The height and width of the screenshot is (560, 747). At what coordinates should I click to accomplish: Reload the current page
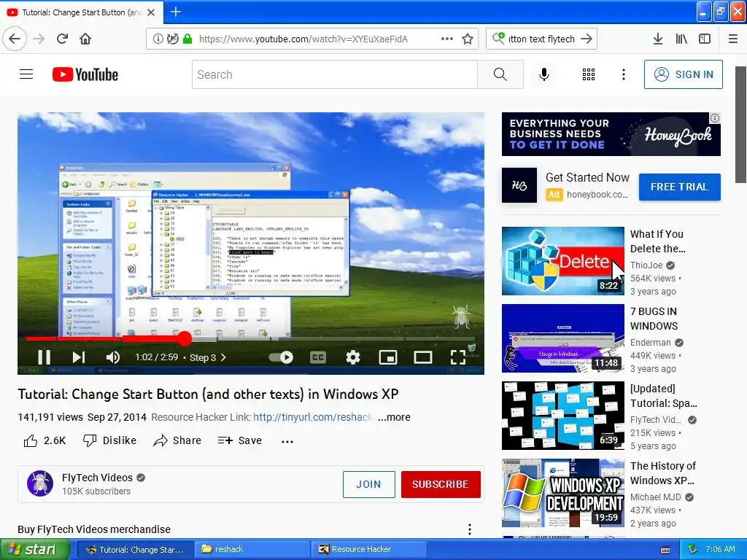[62, 39]
